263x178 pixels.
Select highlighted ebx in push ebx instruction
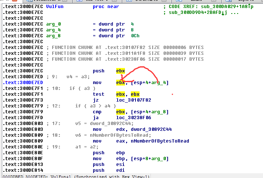[x=121, y=71]
